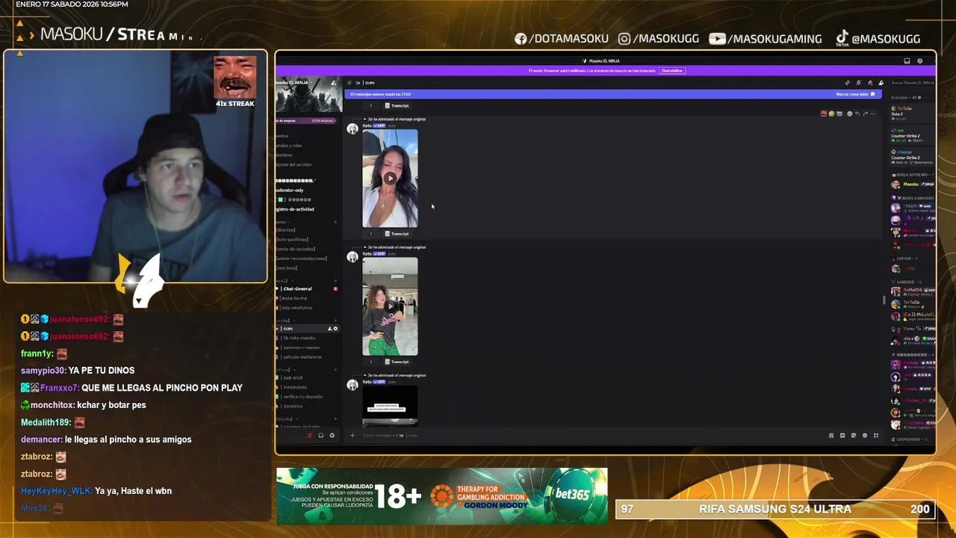The width and height of the screenshot is (956, 538).
Task: Open the Sub-kick channel
Action: [x=293, y=378]
